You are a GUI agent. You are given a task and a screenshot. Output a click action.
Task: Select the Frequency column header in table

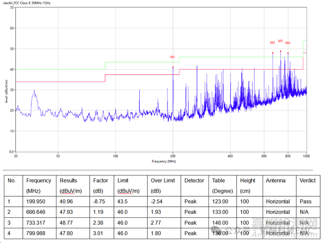click(x=38, y=181)
